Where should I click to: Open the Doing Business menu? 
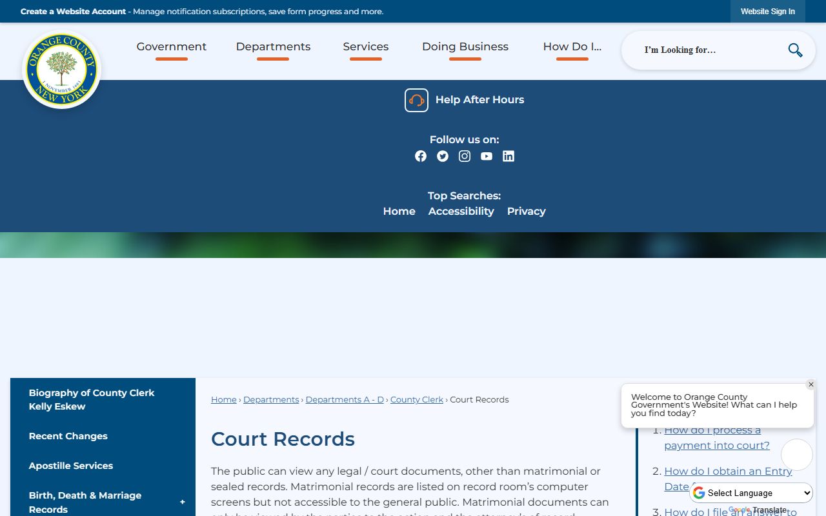point(465,47)
